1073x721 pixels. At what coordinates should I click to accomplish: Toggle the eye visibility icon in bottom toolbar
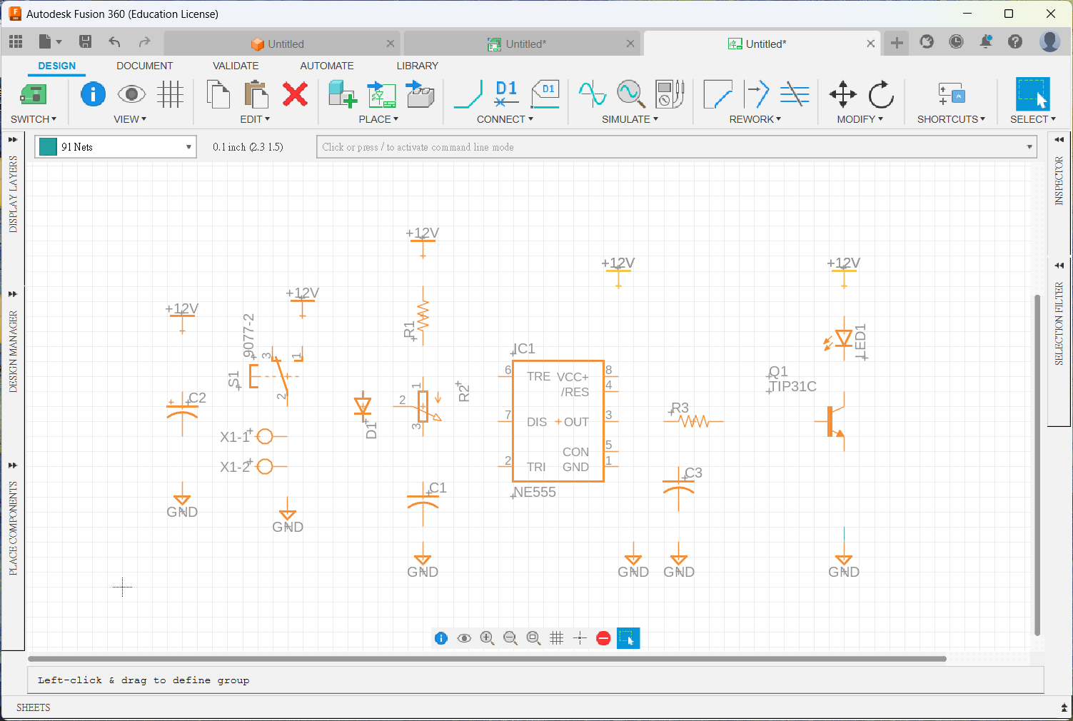(x=464, y=638)
